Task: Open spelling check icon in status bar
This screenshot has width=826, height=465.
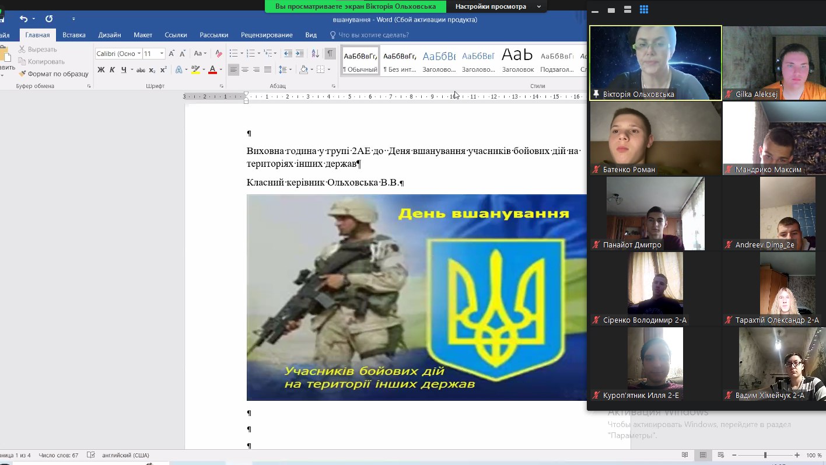Action: coord(90,455)
